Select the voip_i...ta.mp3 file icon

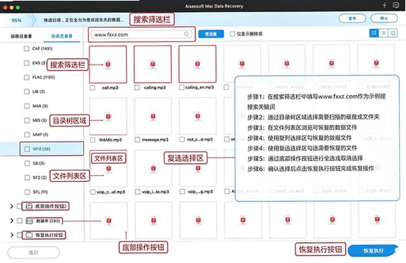[x=153, y=169]
